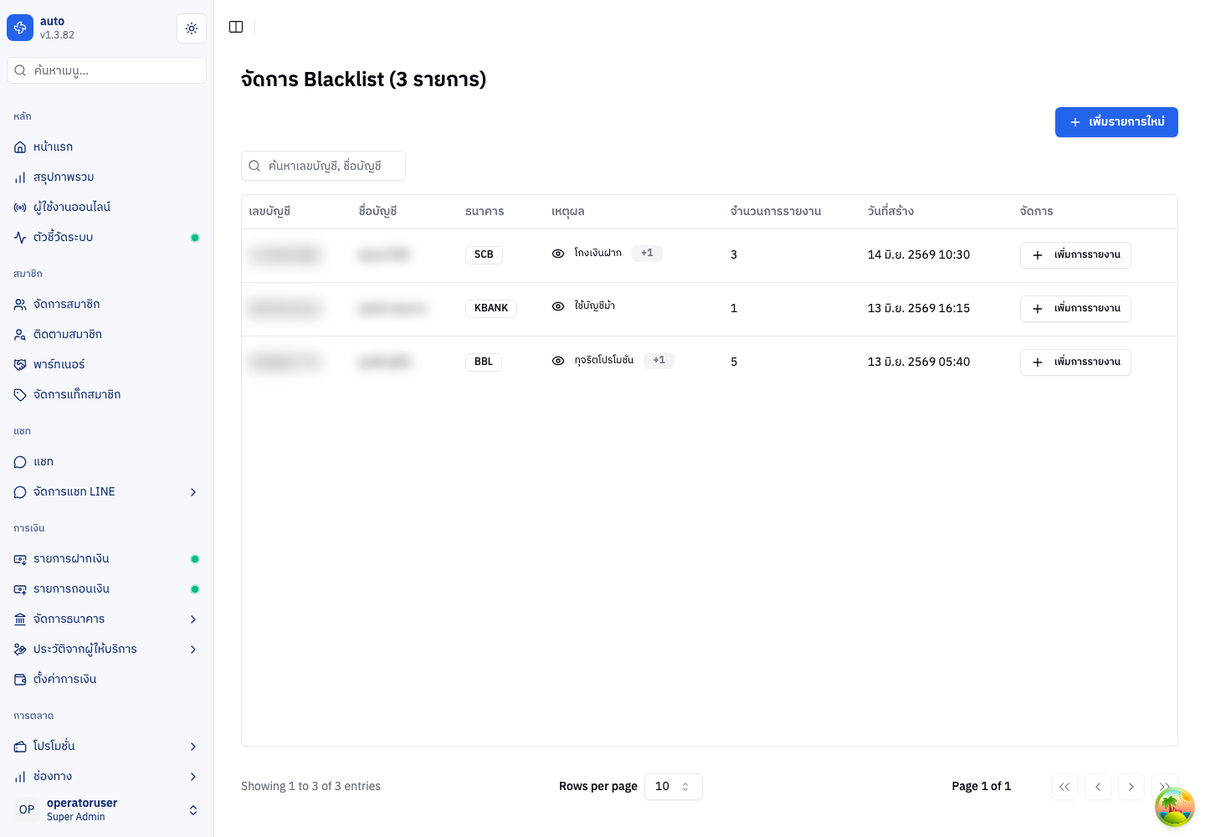
Task: Open operatoruser account switcher
Action: (107, 809)
